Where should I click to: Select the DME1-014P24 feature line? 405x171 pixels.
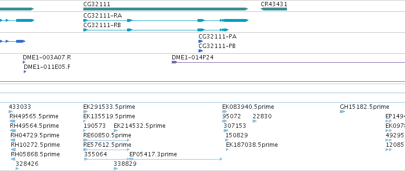288,62
